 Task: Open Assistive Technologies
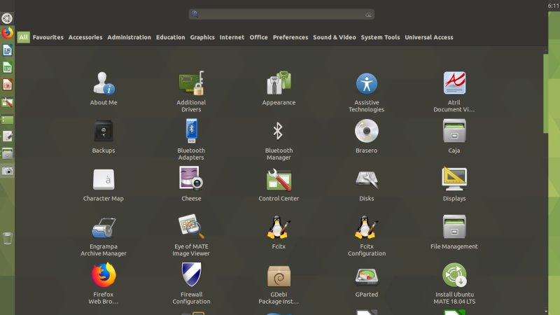pos(366,92)
